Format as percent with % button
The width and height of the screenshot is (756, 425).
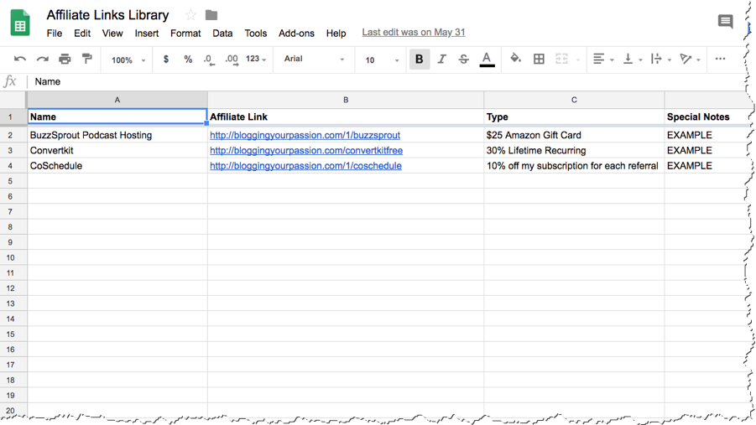click(188, 60)
